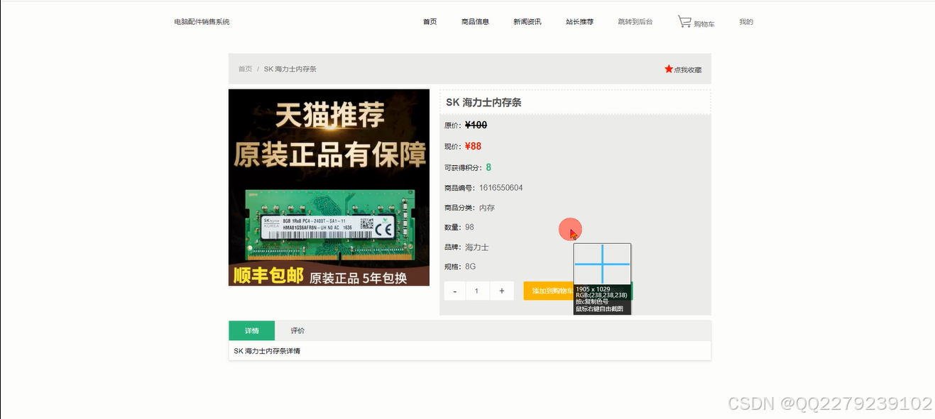Open 站长推荐 navigation item
The width and height of the screenshot is (935, 419).
click(x=579, y=22)
